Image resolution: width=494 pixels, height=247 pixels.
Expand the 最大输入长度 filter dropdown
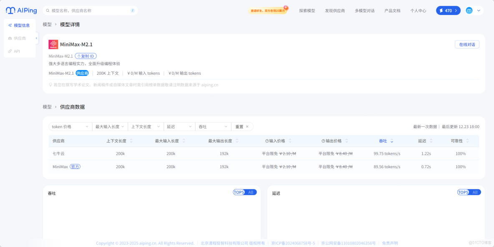(x=110, y=126)
